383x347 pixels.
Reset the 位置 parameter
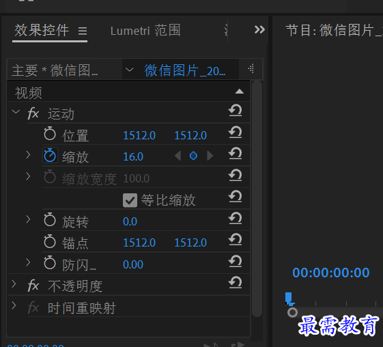point(236,132)
